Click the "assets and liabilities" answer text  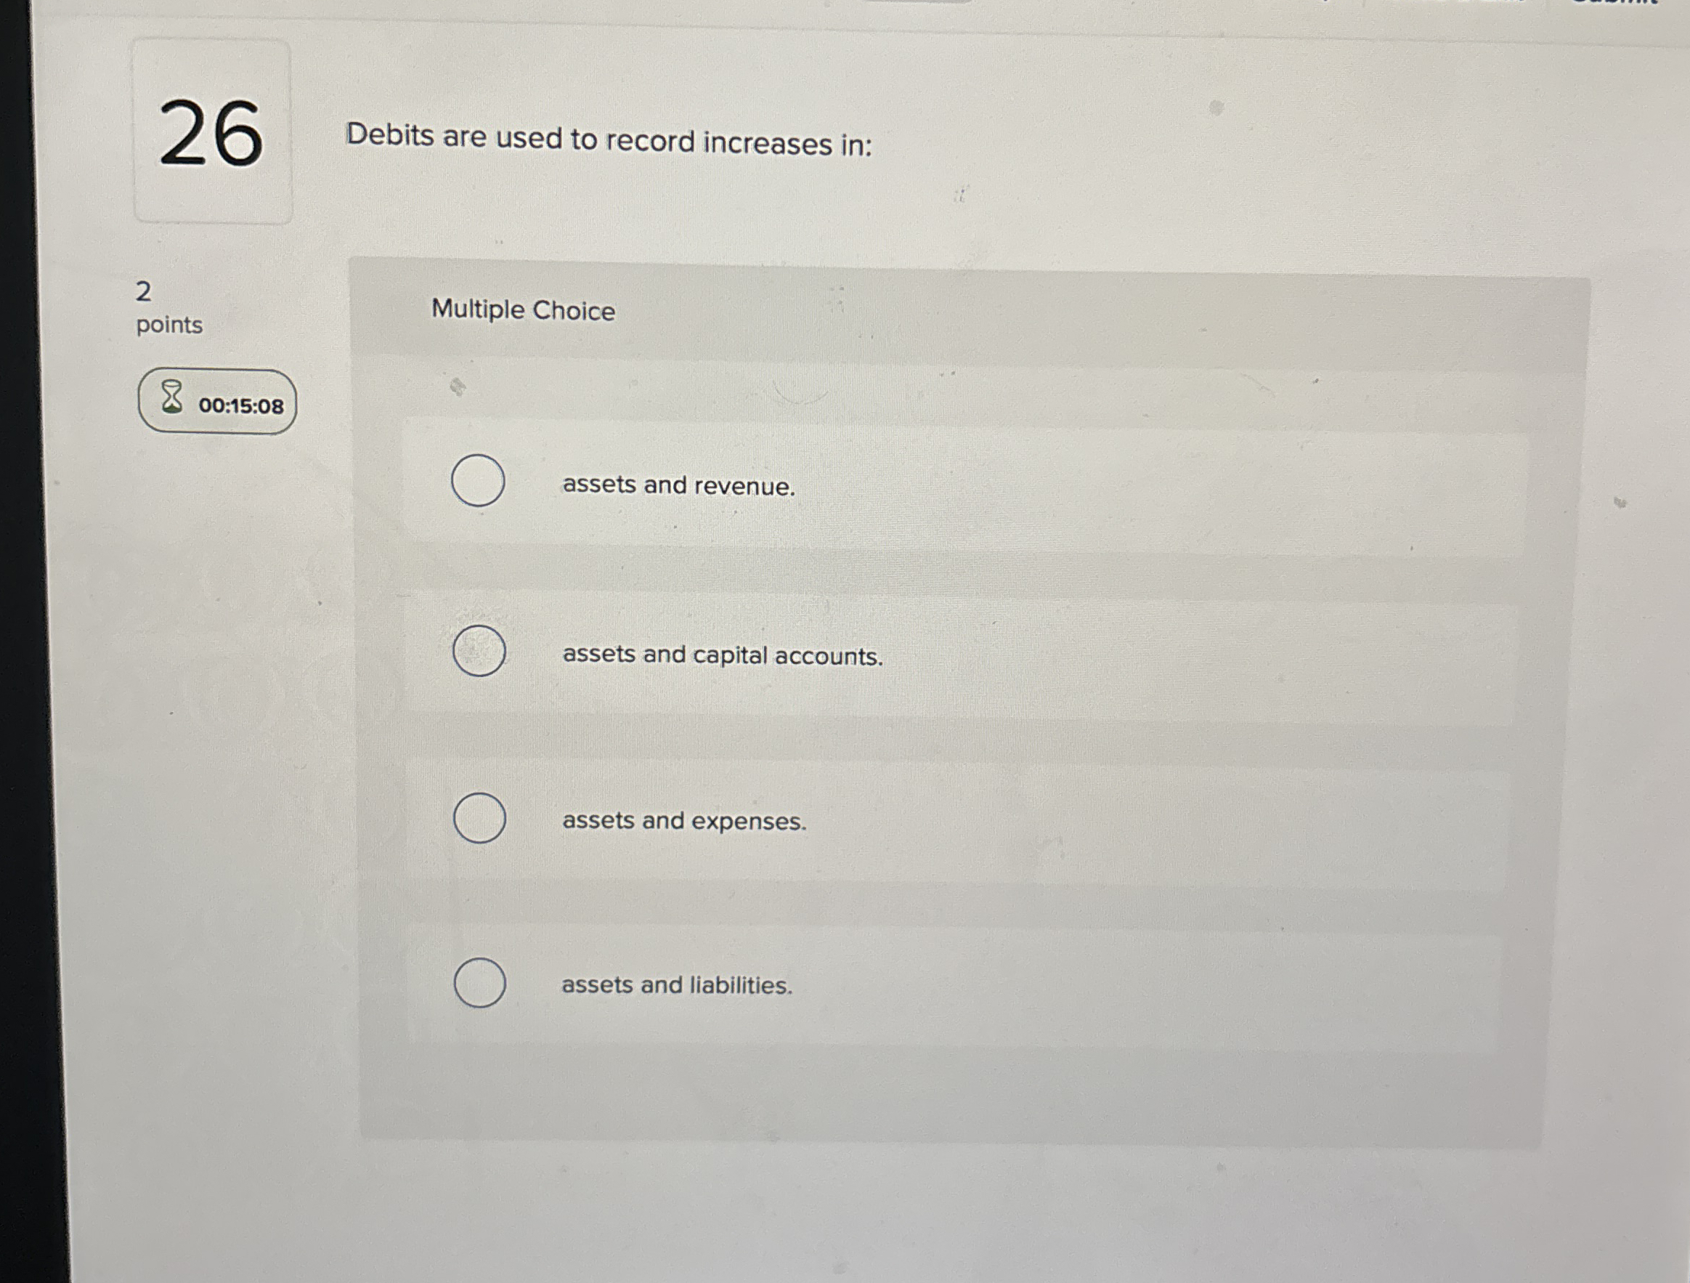coord(676,986)
